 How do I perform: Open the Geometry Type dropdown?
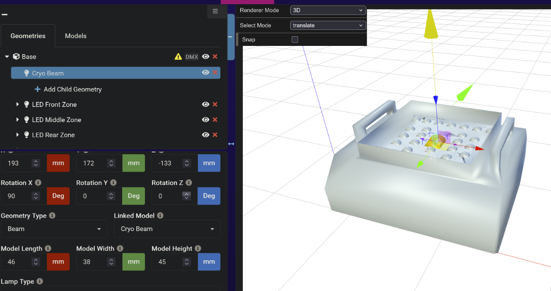tap(54, 229)
